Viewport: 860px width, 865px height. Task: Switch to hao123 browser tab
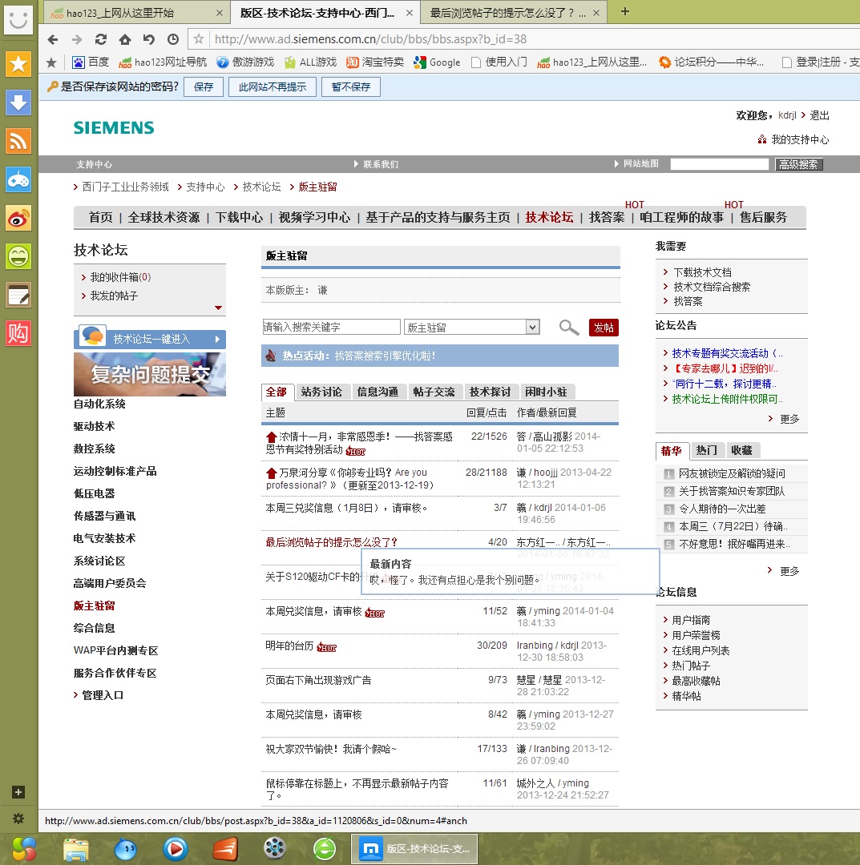point(135,13)
